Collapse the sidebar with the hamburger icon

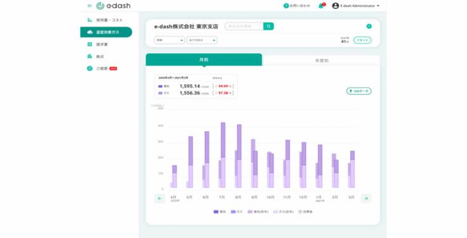(x=89, y=6)
